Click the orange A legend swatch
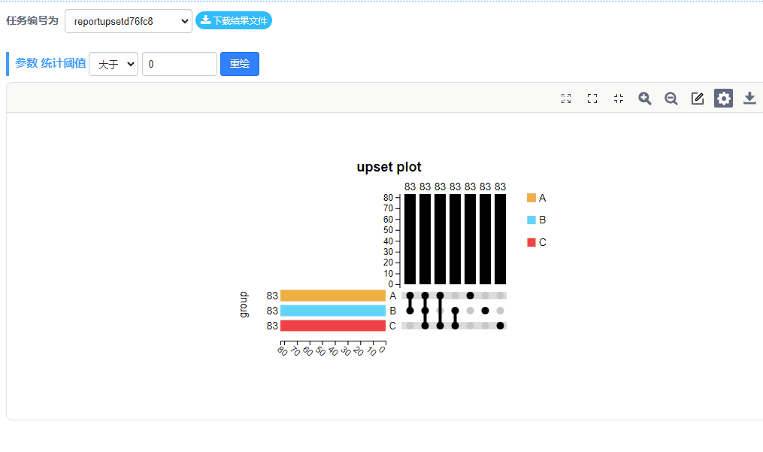This screenshot has width=763, height=452. [531, 198]
